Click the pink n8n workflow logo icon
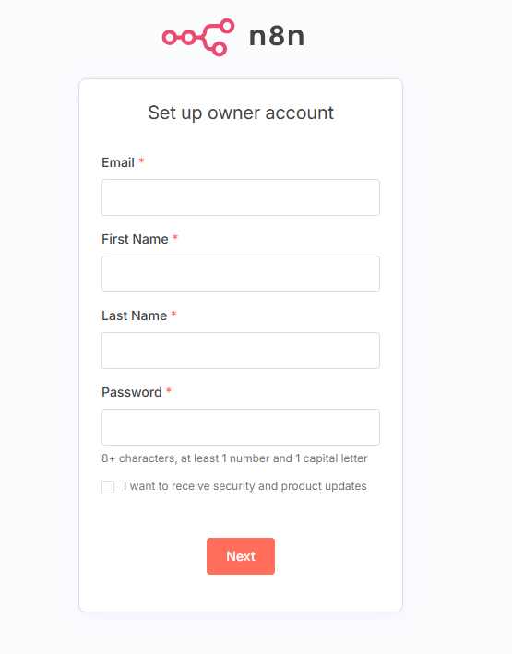The image size is (512, 654). 198,37
